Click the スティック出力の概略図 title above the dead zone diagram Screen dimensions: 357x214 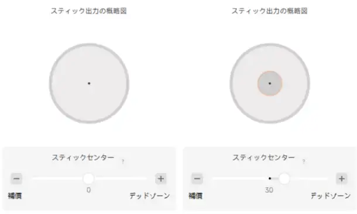coord(270,11)
